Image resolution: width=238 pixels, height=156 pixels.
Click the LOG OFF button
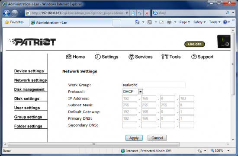tap(195, 44)
